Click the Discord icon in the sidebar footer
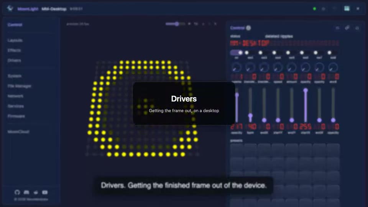368x207 pixels. 26,192
